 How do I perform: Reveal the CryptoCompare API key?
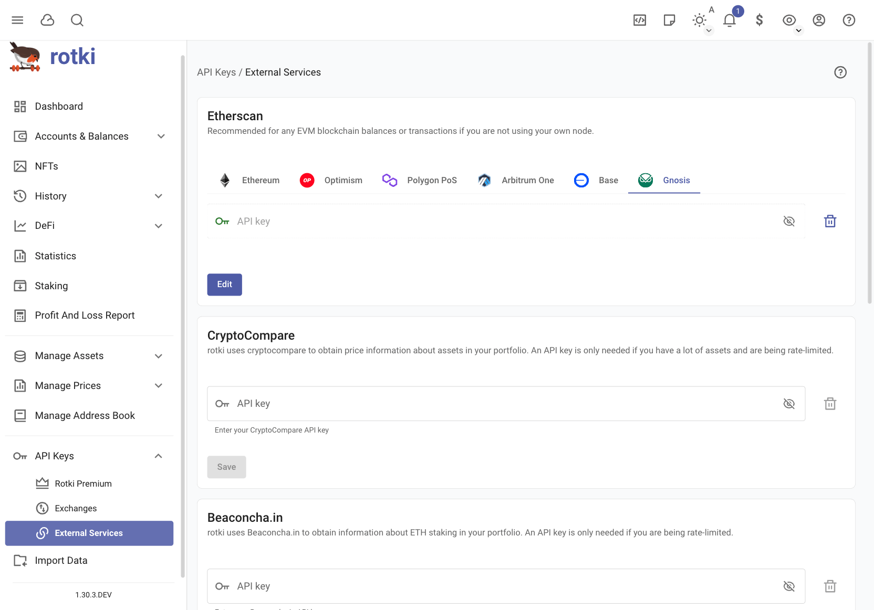pyautogui.click(x=789, y=404)
